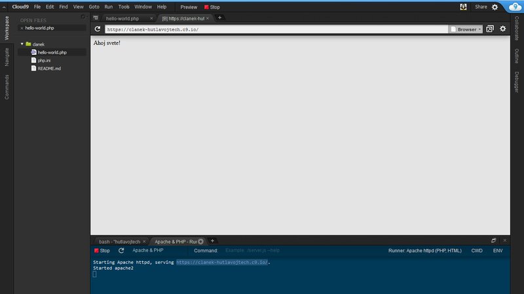Open the View menu

click(78, 7)
